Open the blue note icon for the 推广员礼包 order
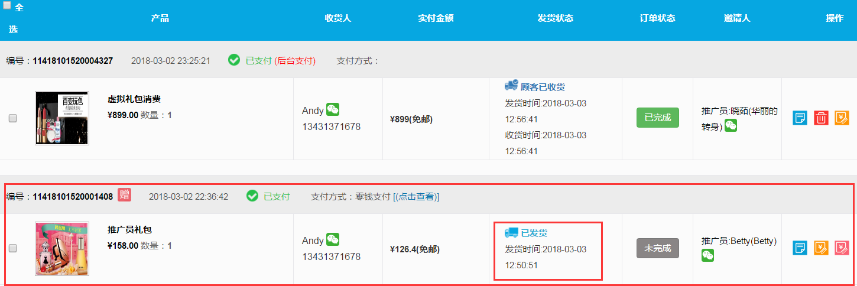 (x=799, y=248)
